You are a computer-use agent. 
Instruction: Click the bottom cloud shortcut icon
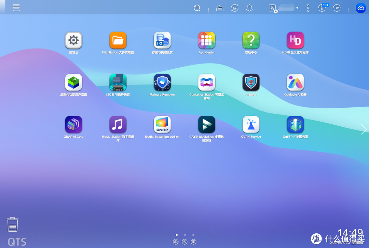click(176, 242)
